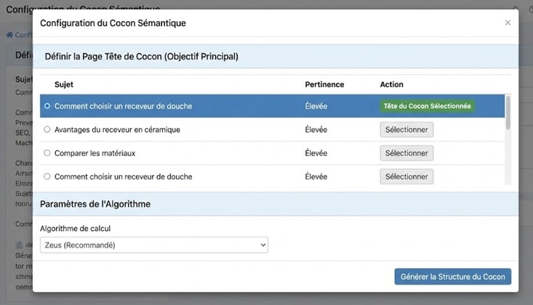Viewport: 533px width, 305px height.
Task: Click the home breadcrumb icon behind dialog
Action: [x=10, y=35]
